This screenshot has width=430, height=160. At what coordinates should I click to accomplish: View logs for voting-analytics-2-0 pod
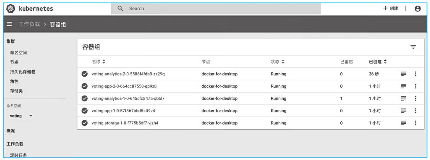tap(403, 74)
